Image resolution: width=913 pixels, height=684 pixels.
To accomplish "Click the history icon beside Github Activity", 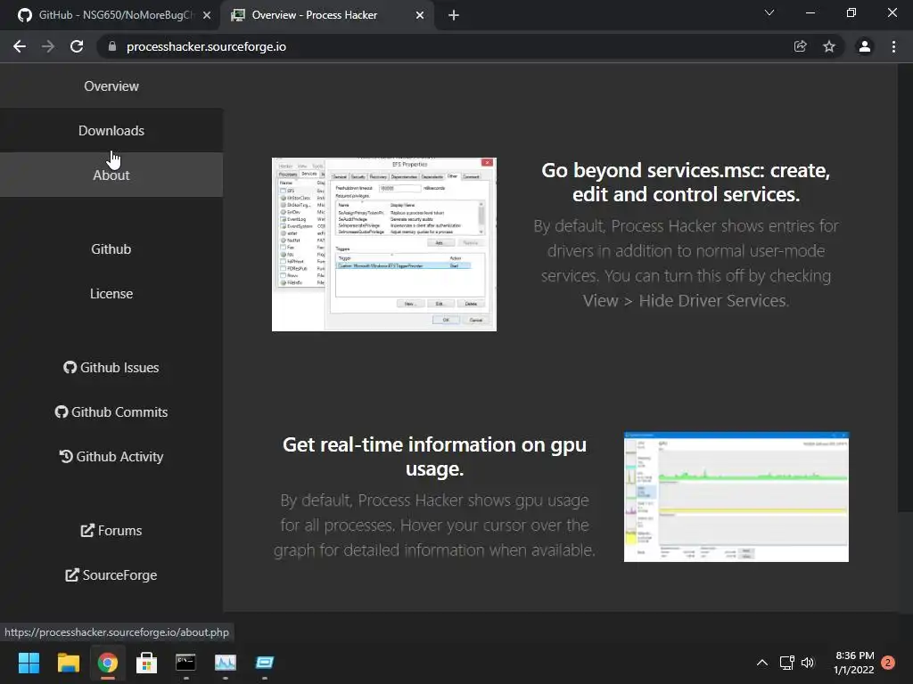I will pos(66,457).
